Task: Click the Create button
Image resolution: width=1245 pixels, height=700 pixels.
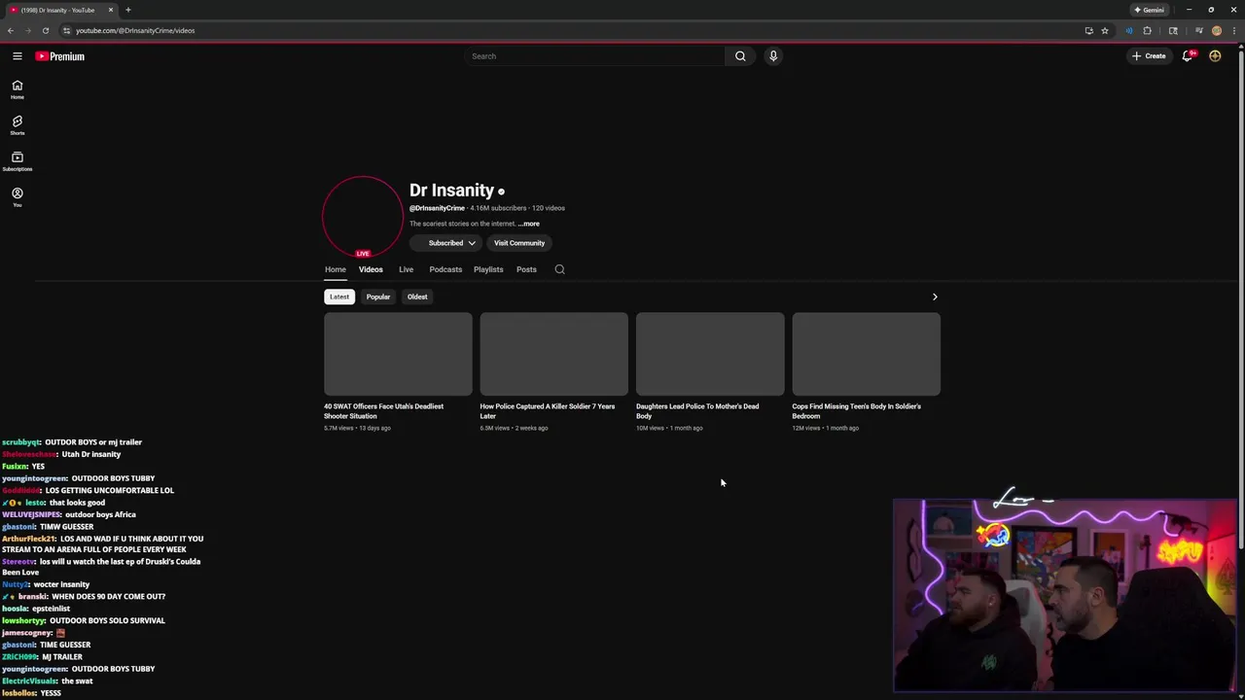Action: [1149, 56]
